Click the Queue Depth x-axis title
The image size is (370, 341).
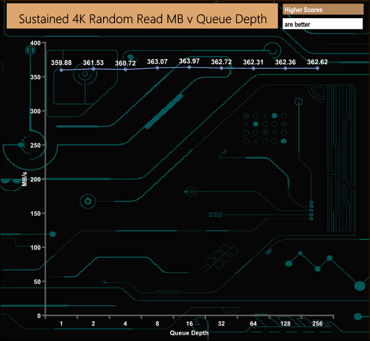189,332
